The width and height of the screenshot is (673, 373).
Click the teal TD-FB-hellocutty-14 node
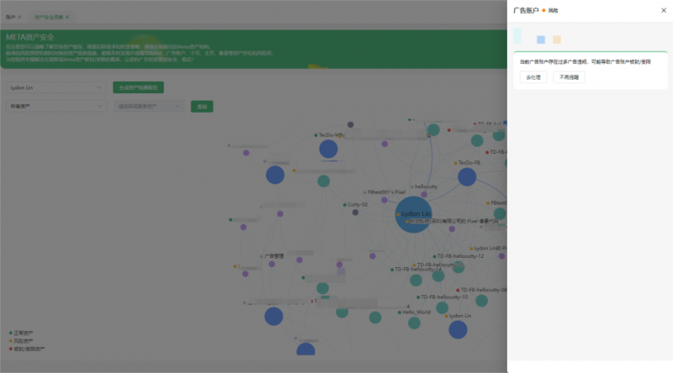click(x=416, y=281)
